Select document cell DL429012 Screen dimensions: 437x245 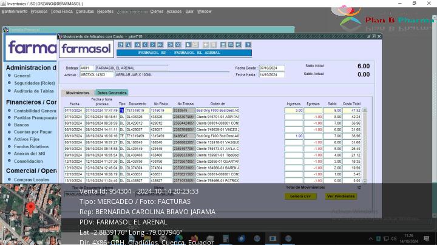coord(138,123)
